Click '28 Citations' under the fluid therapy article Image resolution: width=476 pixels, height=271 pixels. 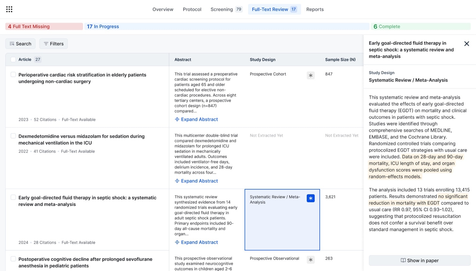click(x=45, y=242)
